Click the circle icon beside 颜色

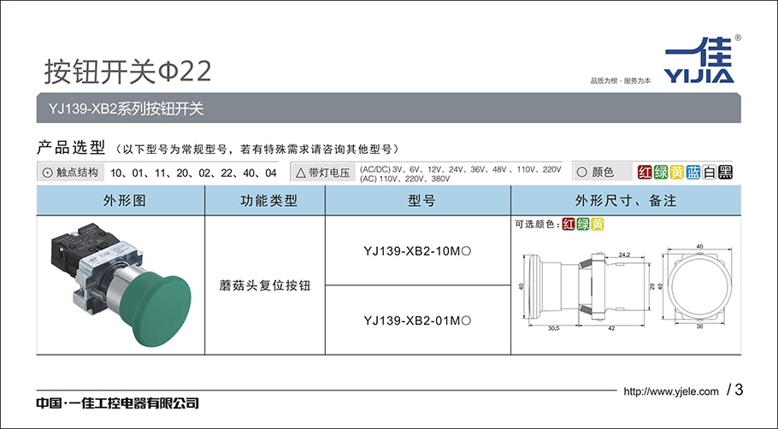click(x=581, y=172)
